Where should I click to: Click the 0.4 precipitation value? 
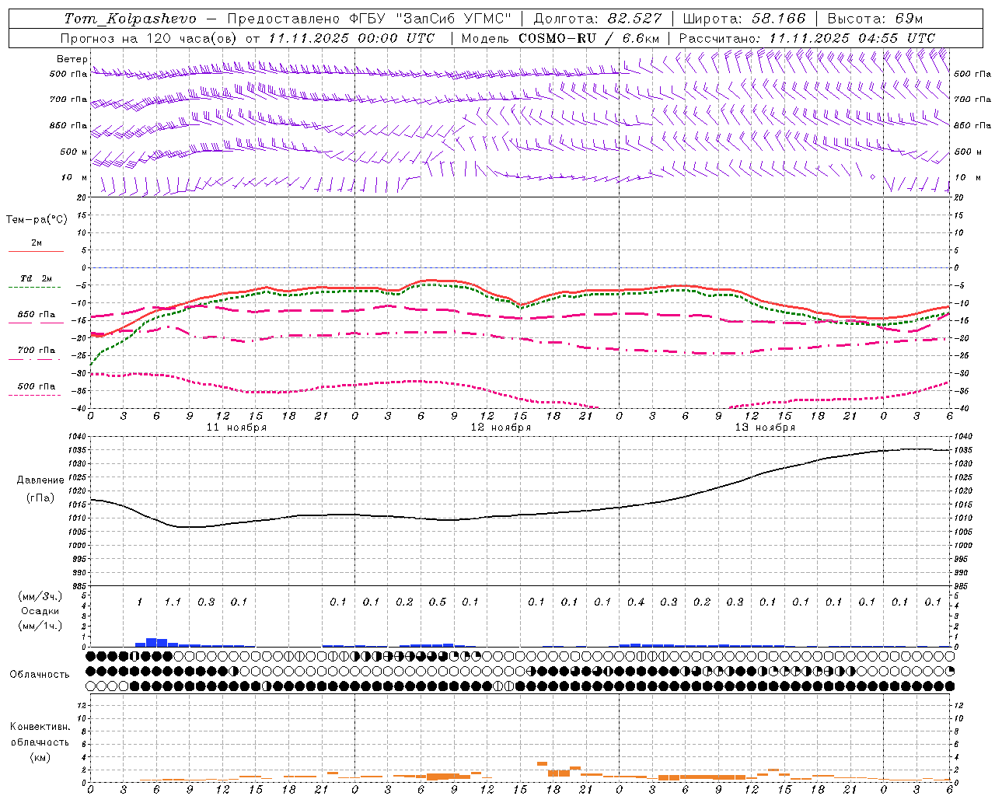point(635,602)
